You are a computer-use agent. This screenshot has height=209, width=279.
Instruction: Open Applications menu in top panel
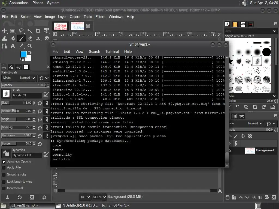click(x=19, y=3)
